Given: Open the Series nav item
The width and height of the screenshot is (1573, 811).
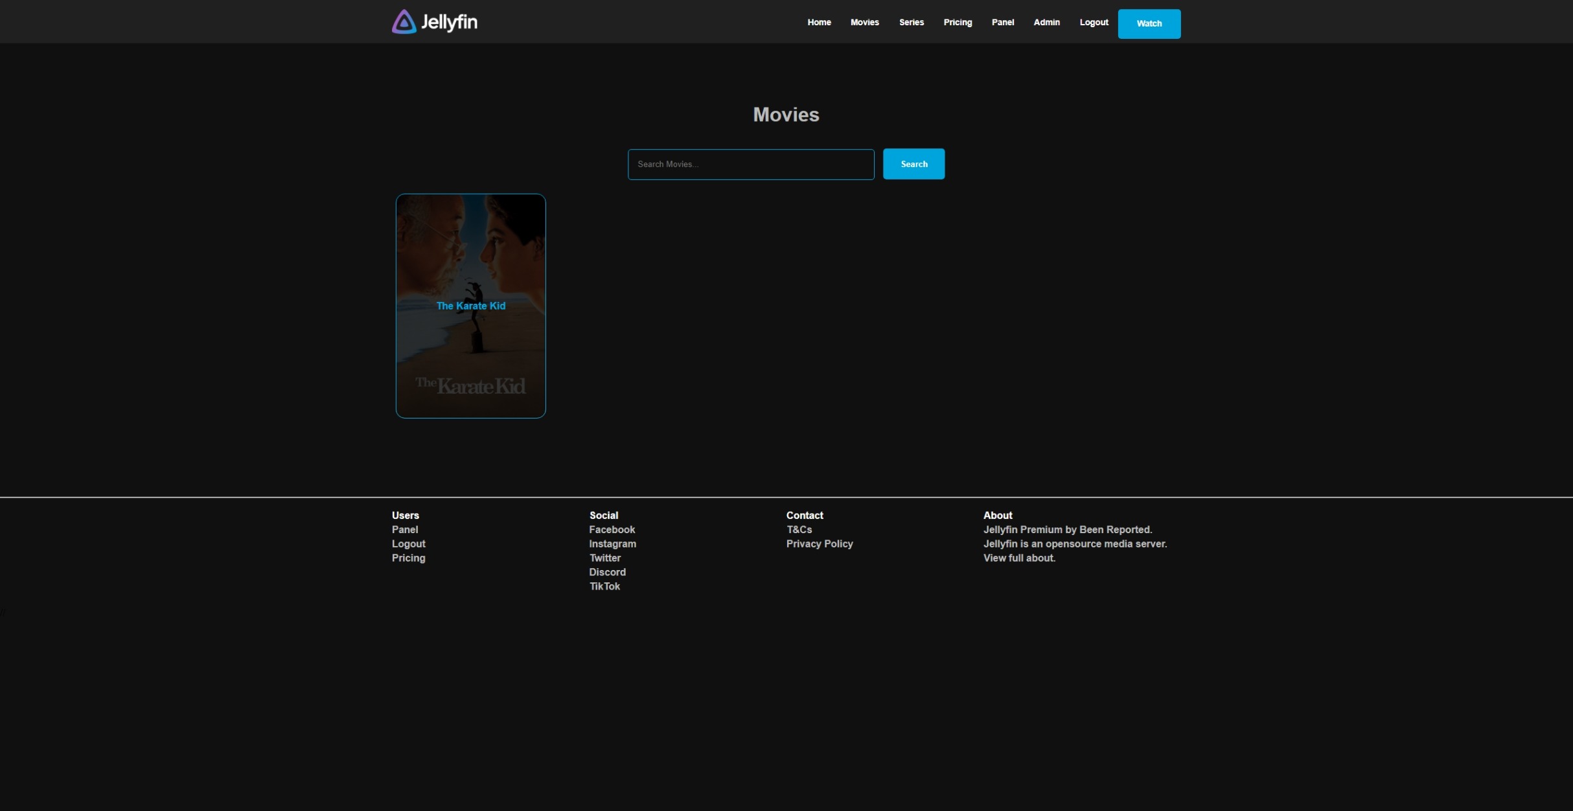Looking at the screenshot, I should coord(911,22).
